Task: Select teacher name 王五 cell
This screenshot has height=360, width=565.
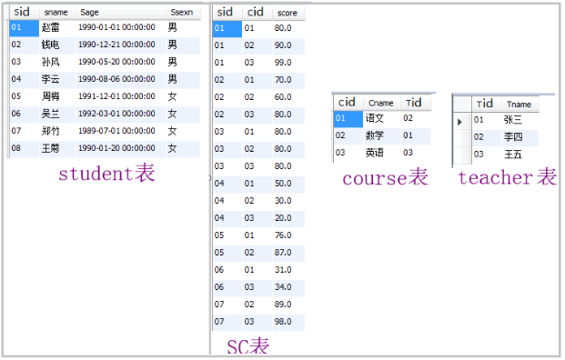Action: 520,155
